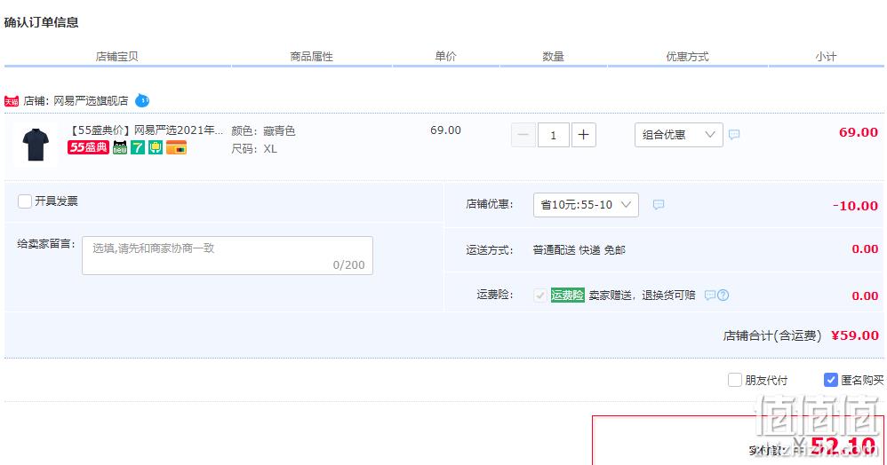This screenshot has width=887, height=465.
Task: Click the -10.00 discount amount
Action: (855, 206)
